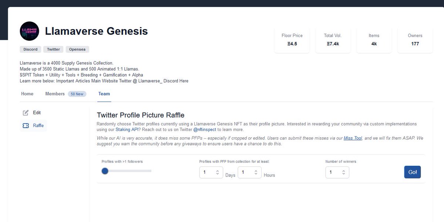Image resolution: width=444 pixels, height=222 pixels.
Task: Adjust the Hours stepper arrows
Action: [255, 172]
